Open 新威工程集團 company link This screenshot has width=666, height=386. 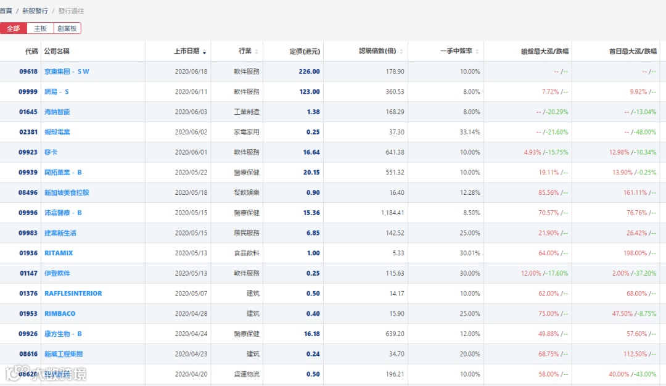coord(64,354)
